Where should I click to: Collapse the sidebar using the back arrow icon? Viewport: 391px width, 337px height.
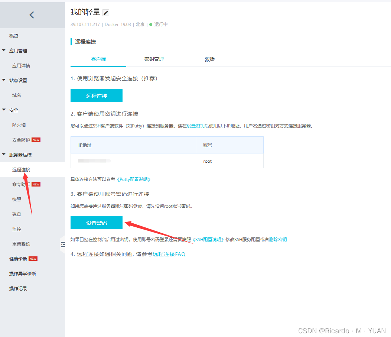pyautogui.click(x=32, y=14)
